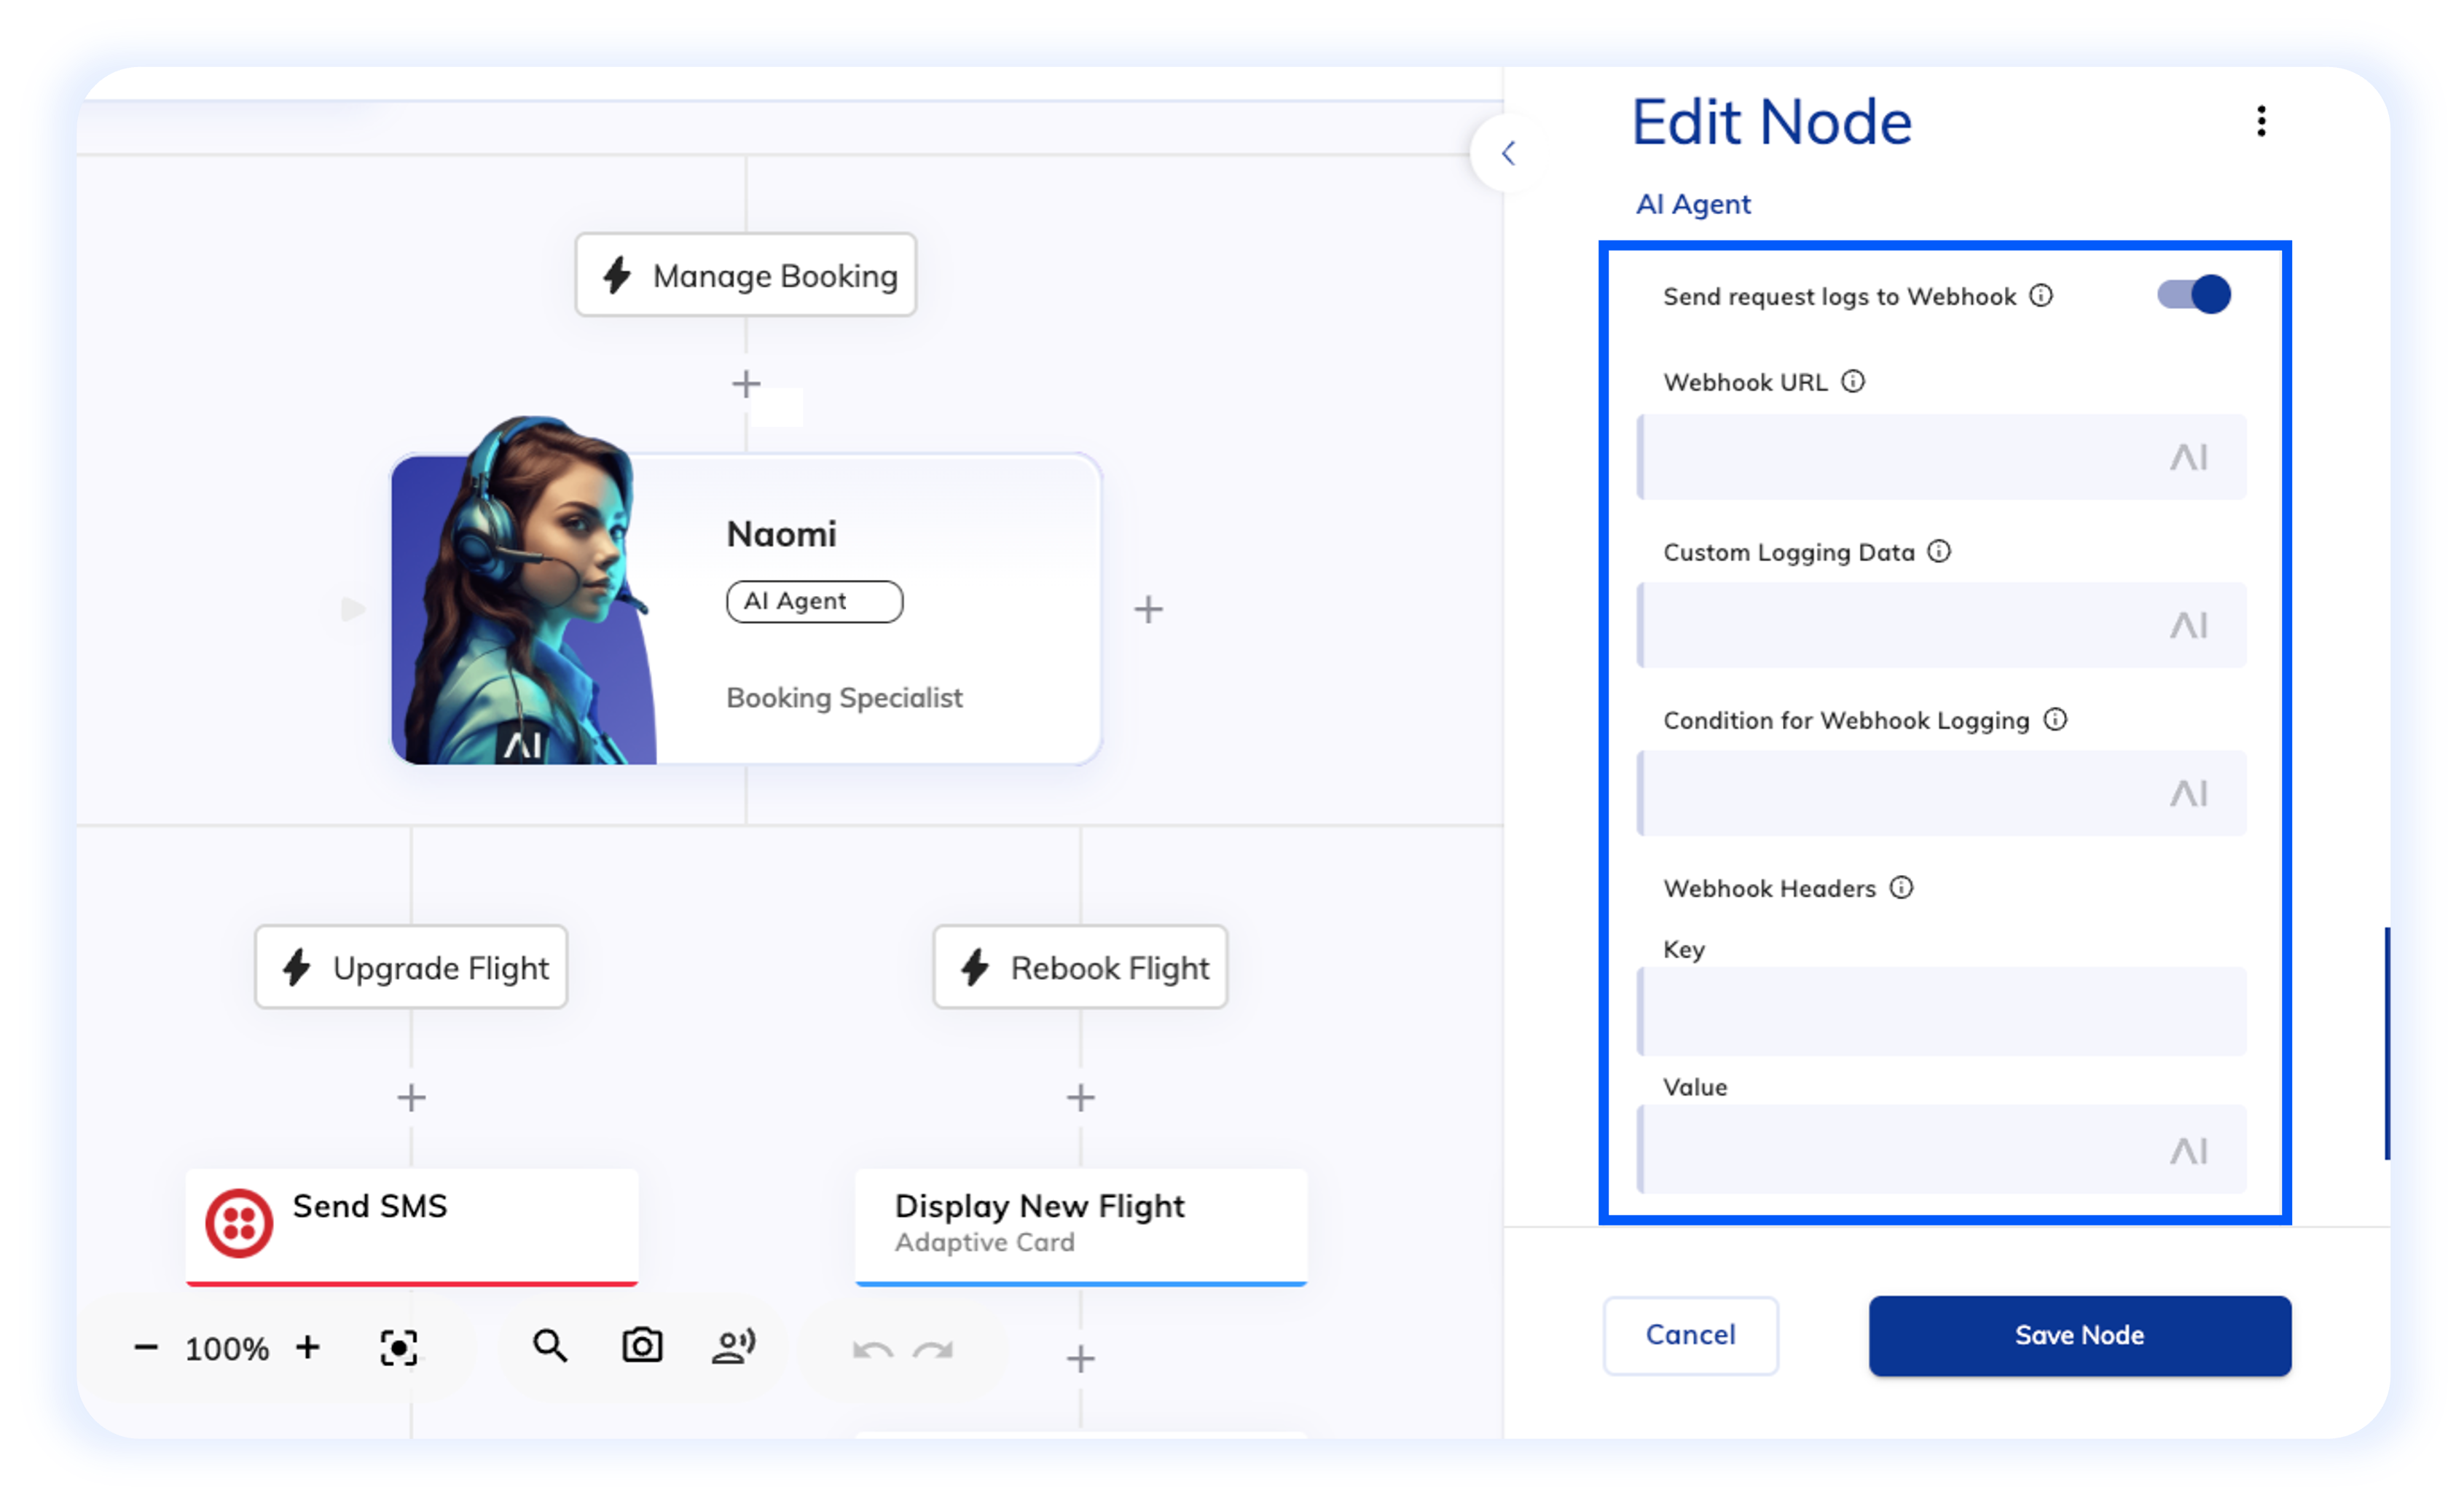
Task: Collapse the Edit Node side panel
Action: coord(1508,153)
